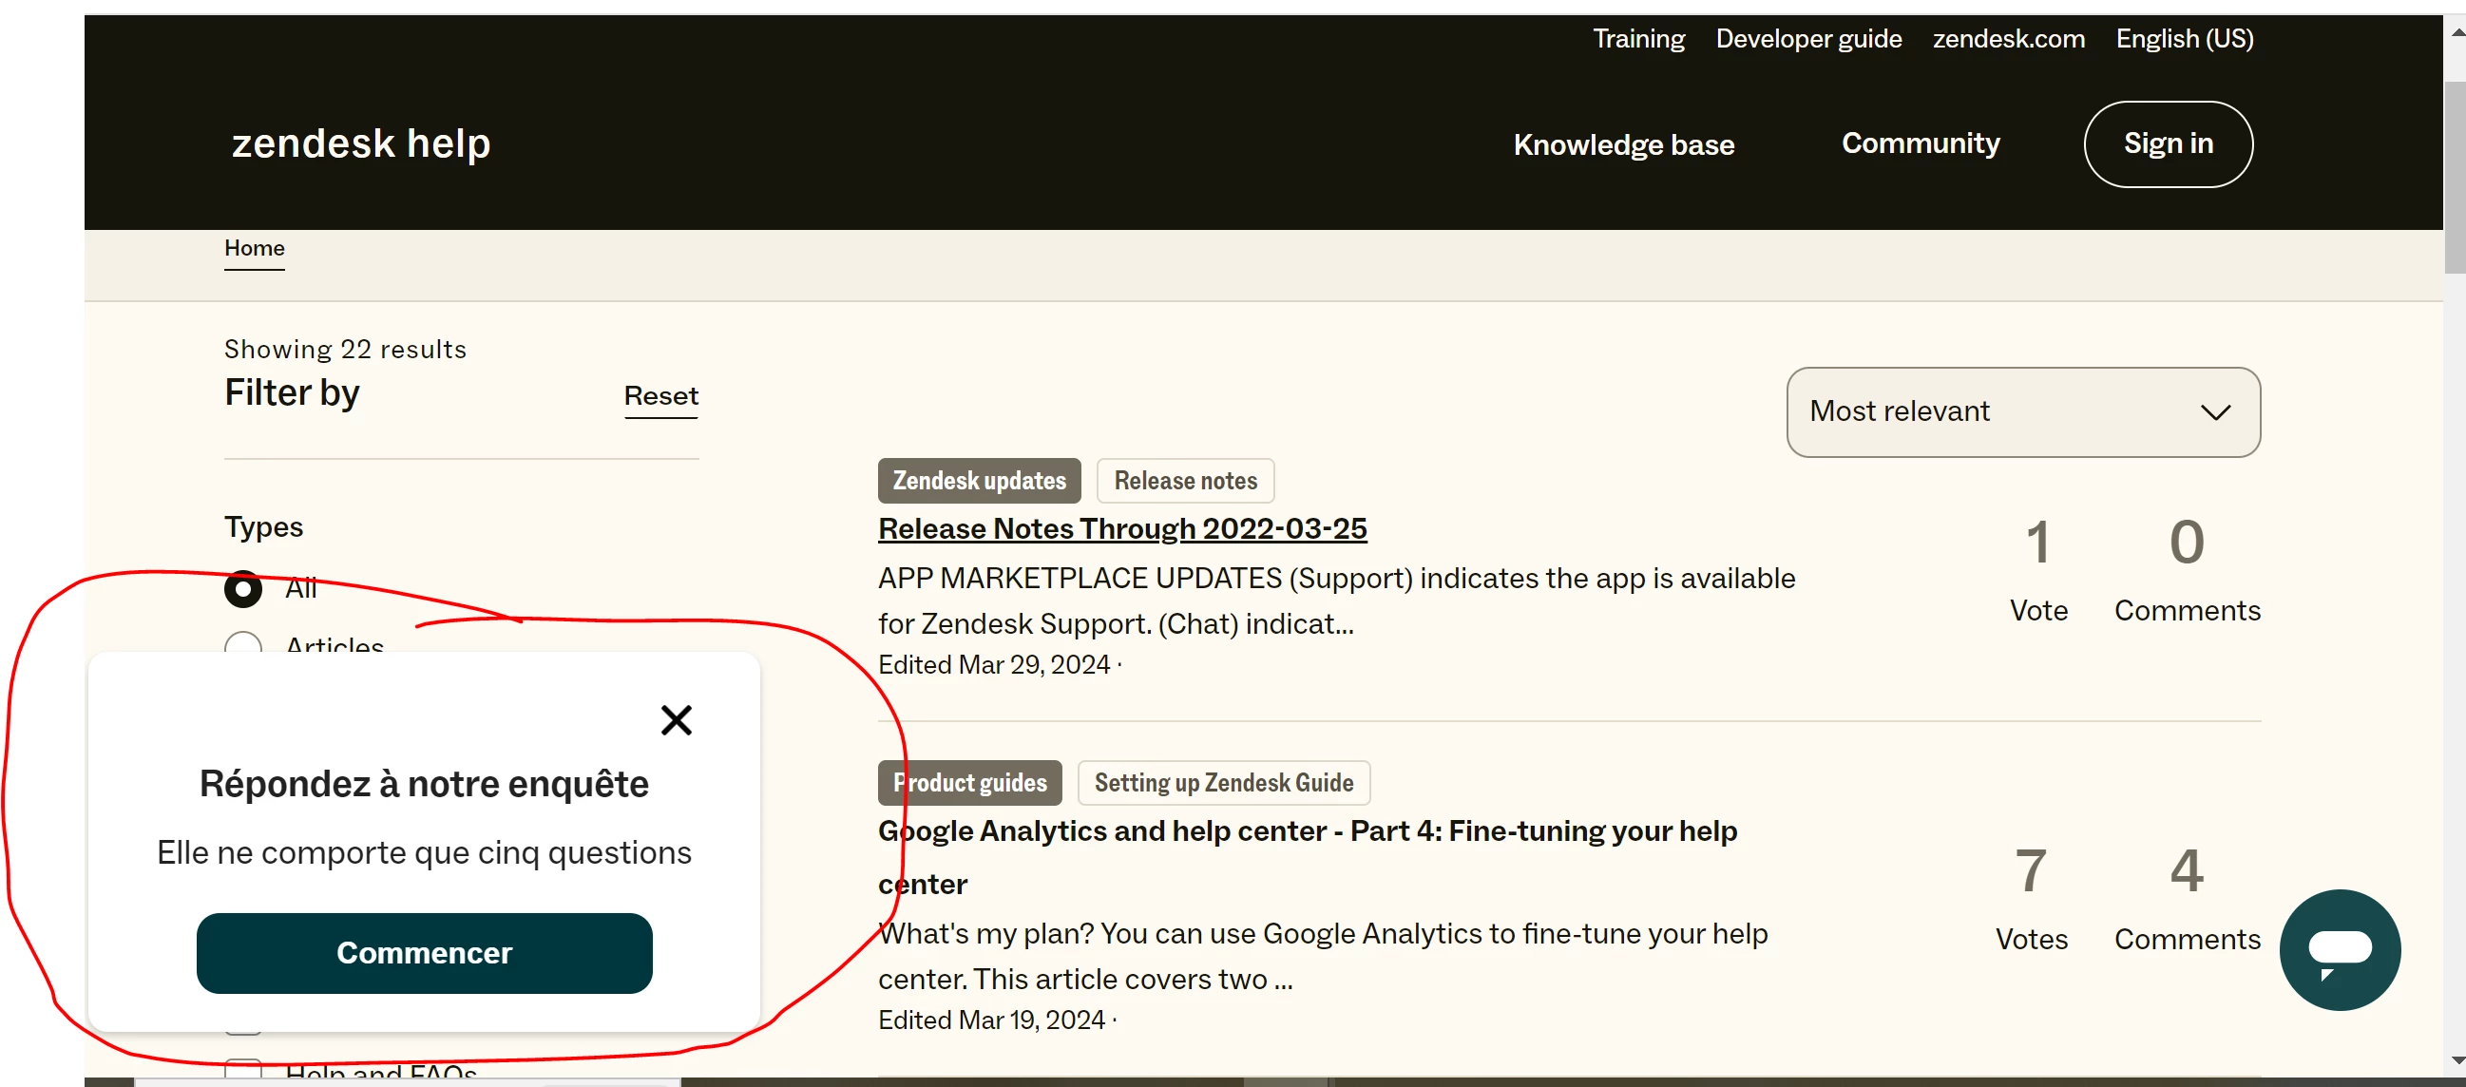The width and height of the screenshot is (2466, 1087).
Task: Click the sort dropdown chevron arrow
Action: tap(2214, 412)
